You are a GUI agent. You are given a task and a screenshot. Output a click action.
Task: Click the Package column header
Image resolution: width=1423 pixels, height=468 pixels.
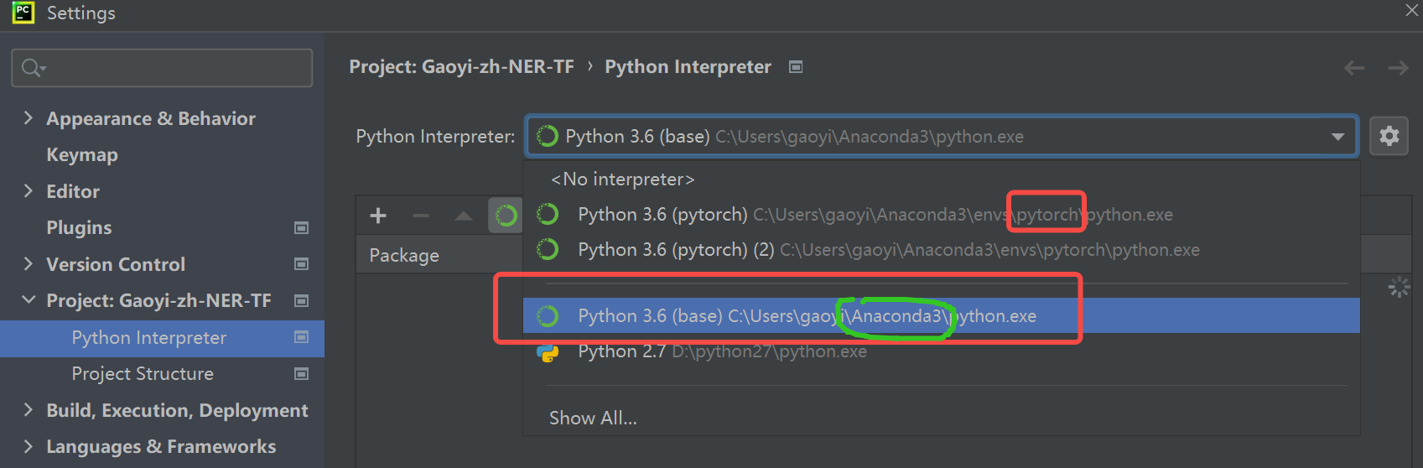tap(404, 256)
